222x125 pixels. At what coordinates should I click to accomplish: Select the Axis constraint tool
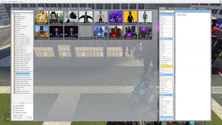(166, 17)
